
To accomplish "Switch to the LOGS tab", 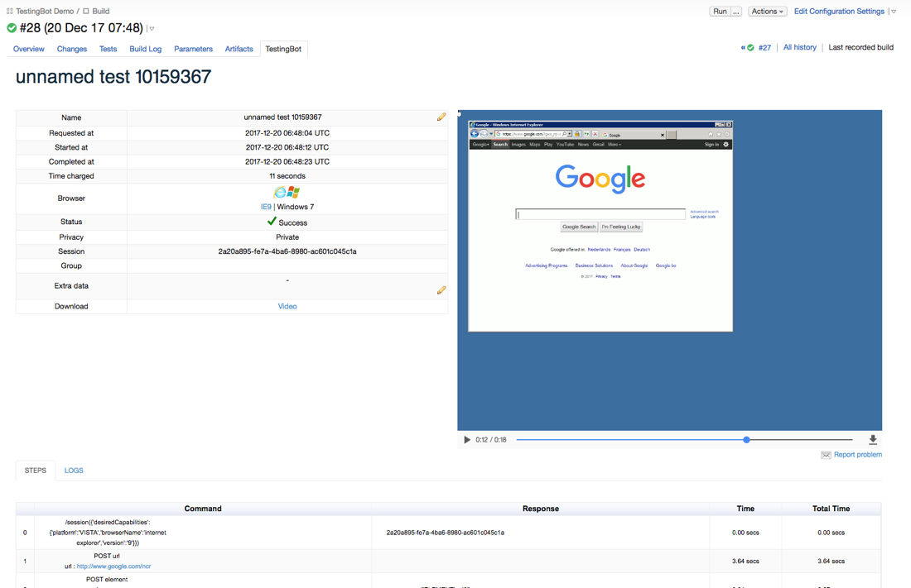I will point(74,471).
